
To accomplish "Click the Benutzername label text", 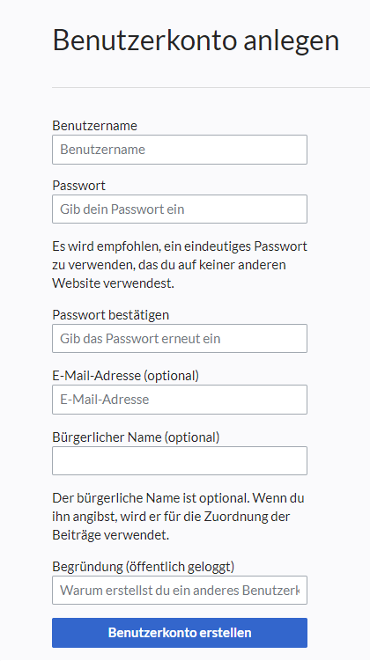I will (94, 126).
